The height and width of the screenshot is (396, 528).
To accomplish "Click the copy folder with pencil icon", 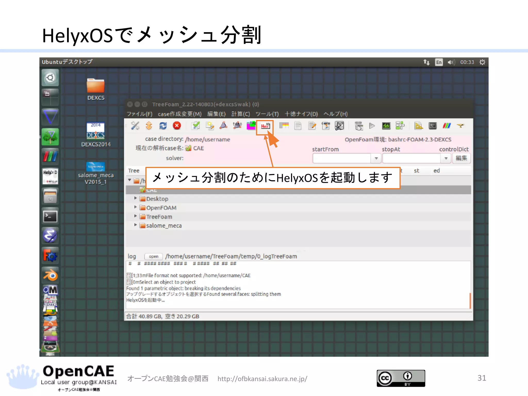I will coord(210,126).
